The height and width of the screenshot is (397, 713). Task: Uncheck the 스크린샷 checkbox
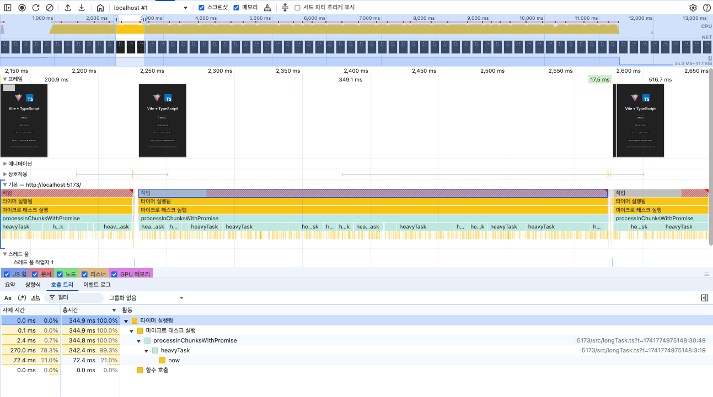tap(201, 8)
